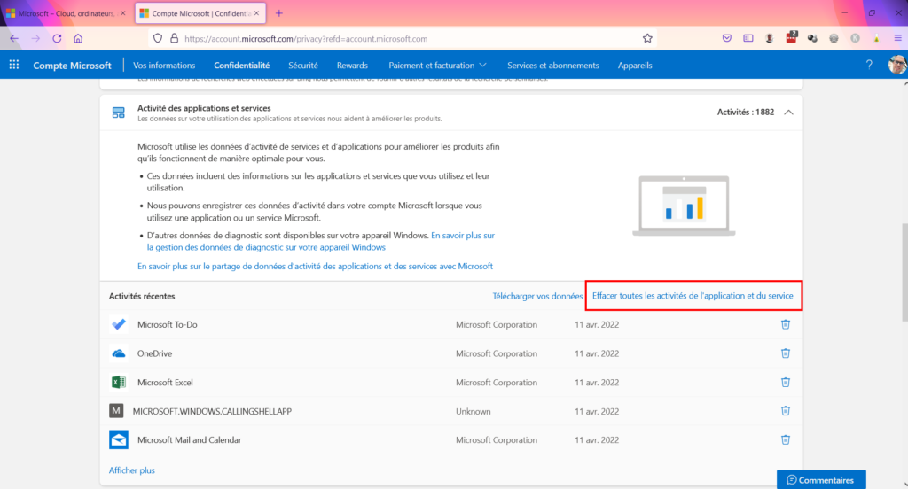
Task: Open the Sécurité page
Action: tap(303, 66)
